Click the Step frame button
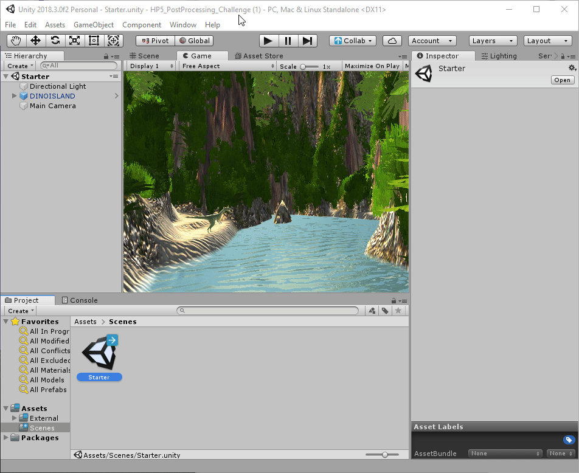Image resolution: width=579 pixels, height=473 pixels. coord(307,41)
